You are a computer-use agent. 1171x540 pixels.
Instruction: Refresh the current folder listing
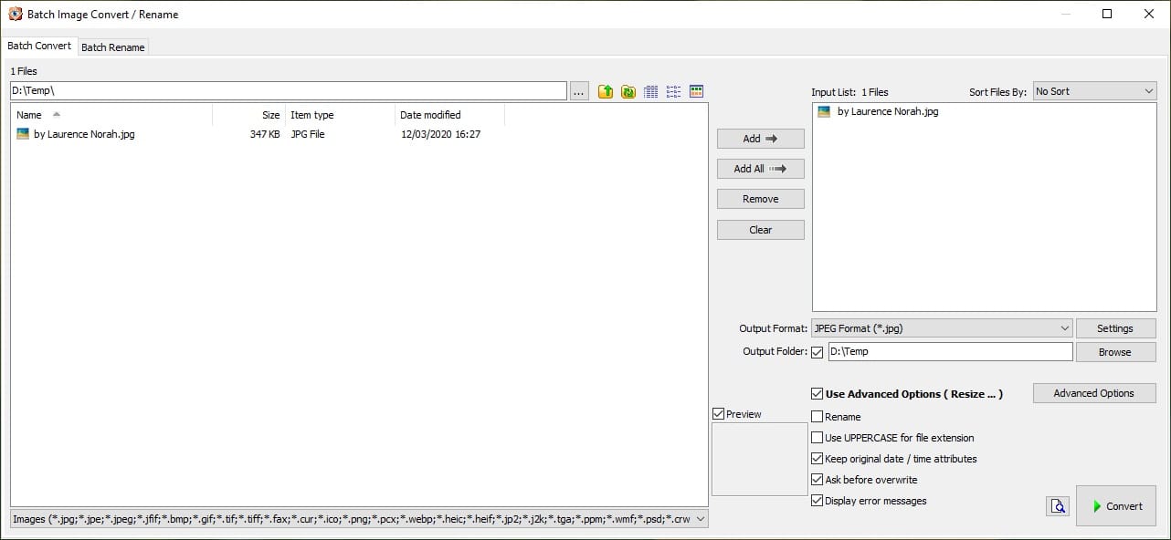pos(628,90)
